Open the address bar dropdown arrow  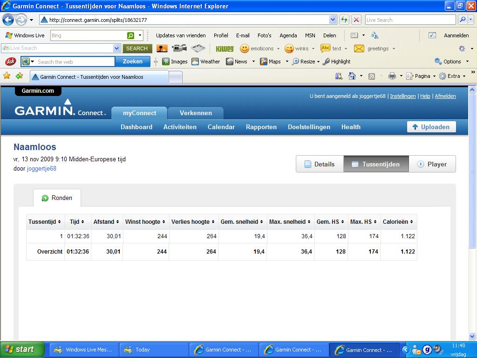(333, 20)
